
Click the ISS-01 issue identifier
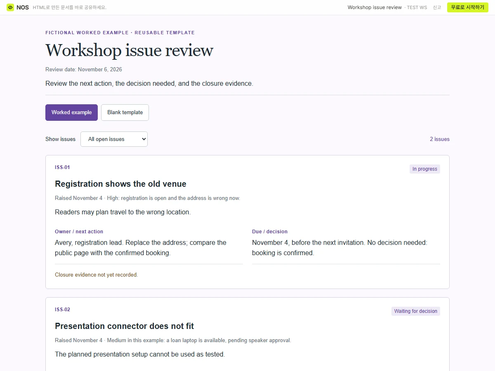[x=62, y=167]
